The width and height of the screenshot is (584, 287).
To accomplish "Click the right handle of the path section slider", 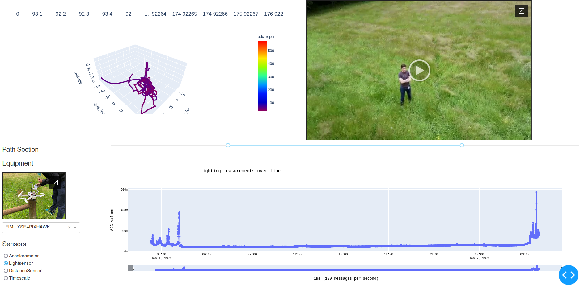I will (462, 145).
